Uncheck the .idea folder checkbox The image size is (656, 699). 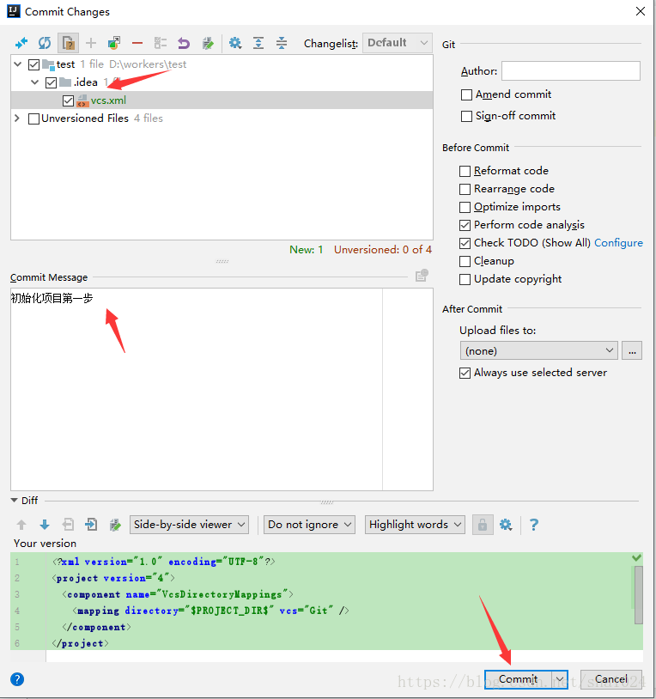tap(52, 82)
